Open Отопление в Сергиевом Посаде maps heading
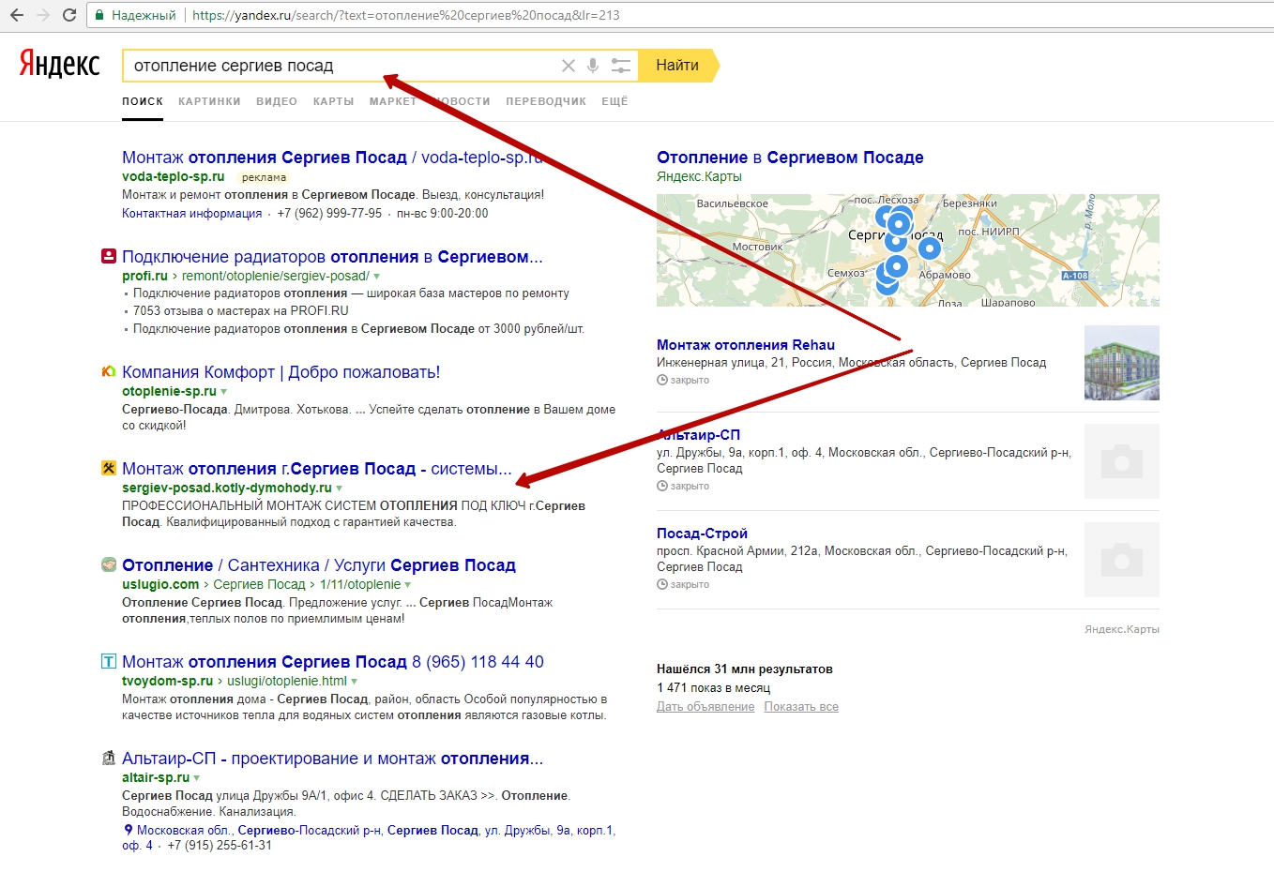Viewport: 1274px width, 872px height. (790, 158)
